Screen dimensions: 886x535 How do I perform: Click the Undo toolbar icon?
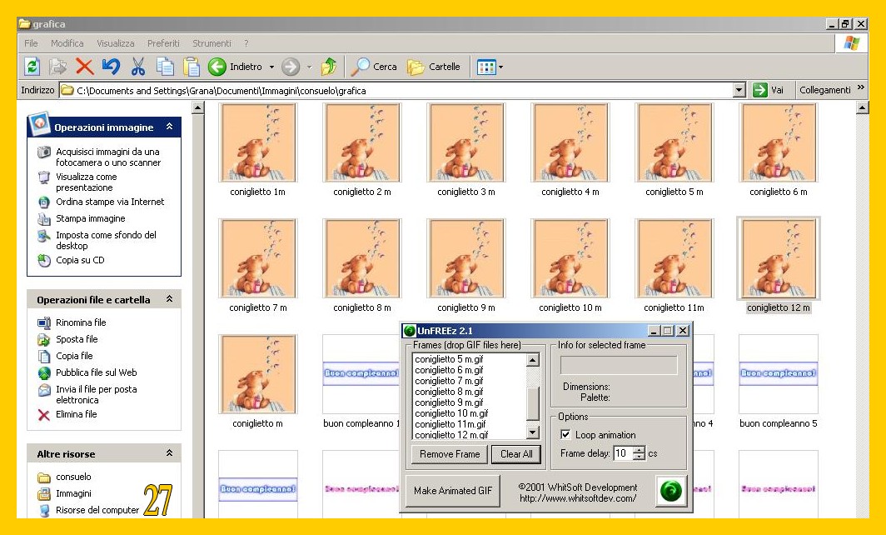[x=111, y=67]
